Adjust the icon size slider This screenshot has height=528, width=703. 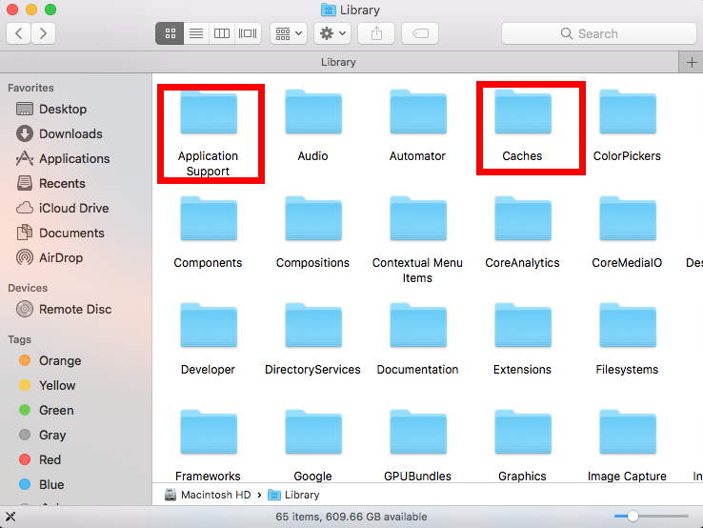pyautogui.click(x=630, y=516)
